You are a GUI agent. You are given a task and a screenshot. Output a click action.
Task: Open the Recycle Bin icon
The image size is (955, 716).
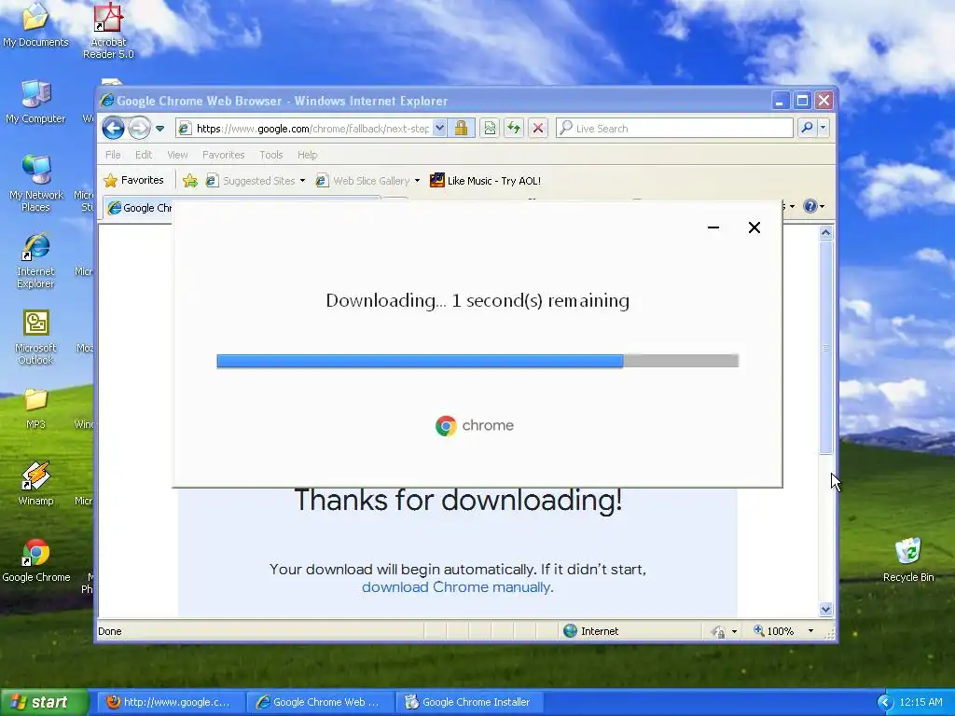pyautogui.click(x=908, y=560)
